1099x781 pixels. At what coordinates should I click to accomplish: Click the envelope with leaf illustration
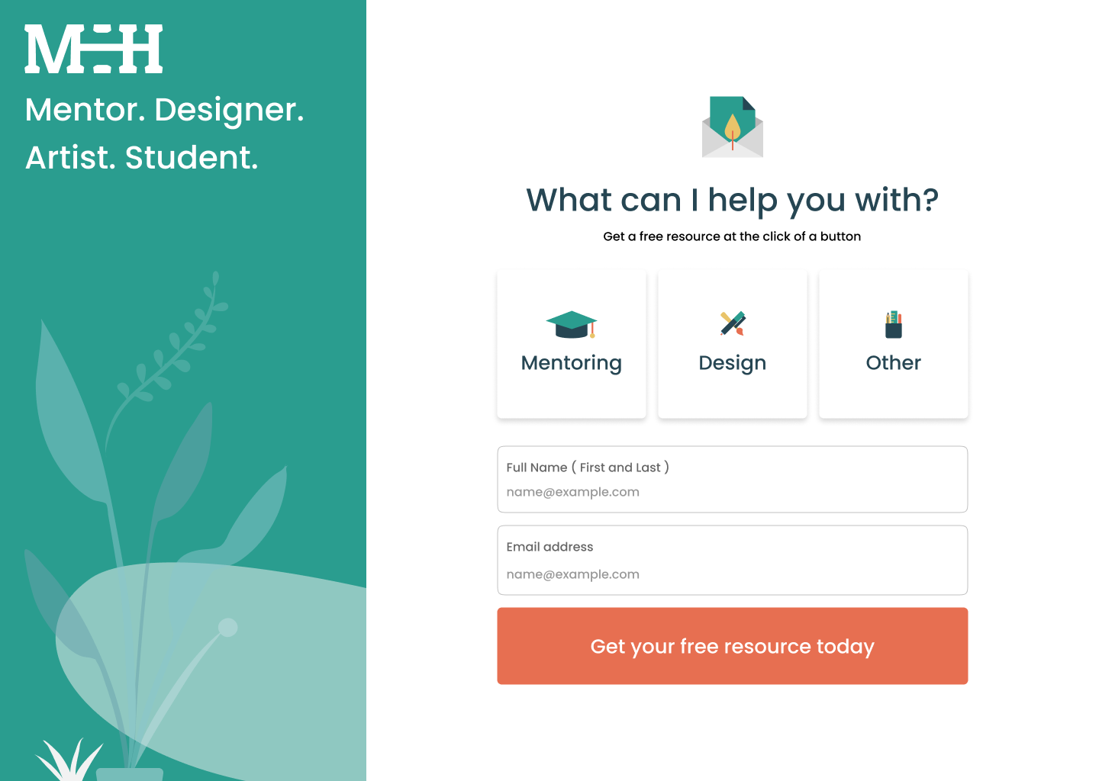click(x=731, y=126)
